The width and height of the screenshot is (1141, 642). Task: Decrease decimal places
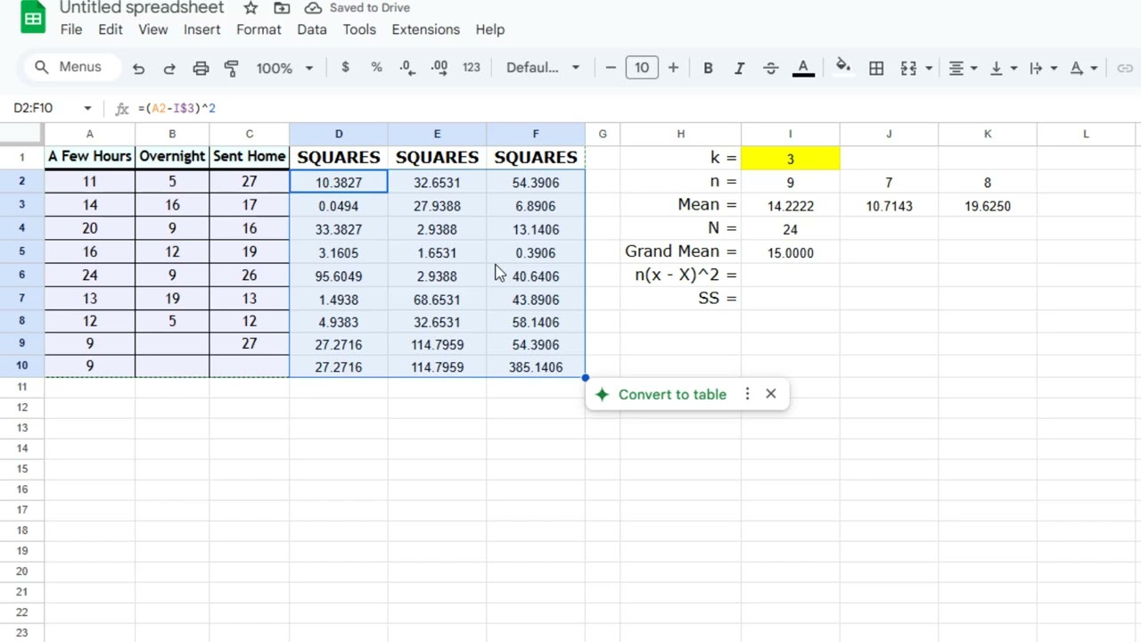tap(407, 67)
